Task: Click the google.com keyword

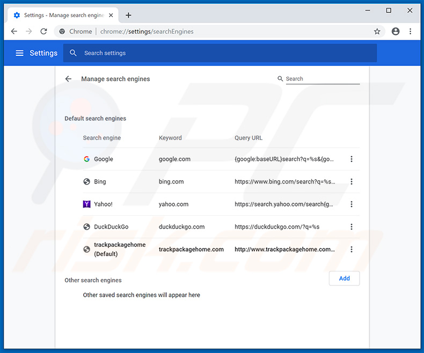Action: tap(174, 159)
